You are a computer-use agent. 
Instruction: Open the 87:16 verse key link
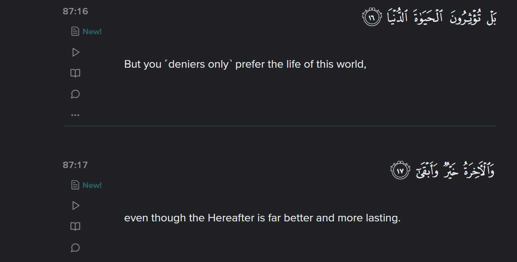pos(75,11)
